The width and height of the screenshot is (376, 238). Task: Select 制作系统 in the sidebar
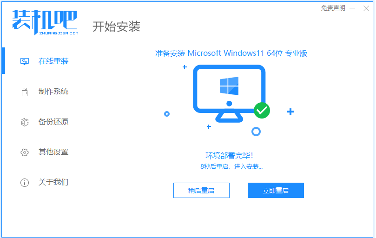click(53, 92)
